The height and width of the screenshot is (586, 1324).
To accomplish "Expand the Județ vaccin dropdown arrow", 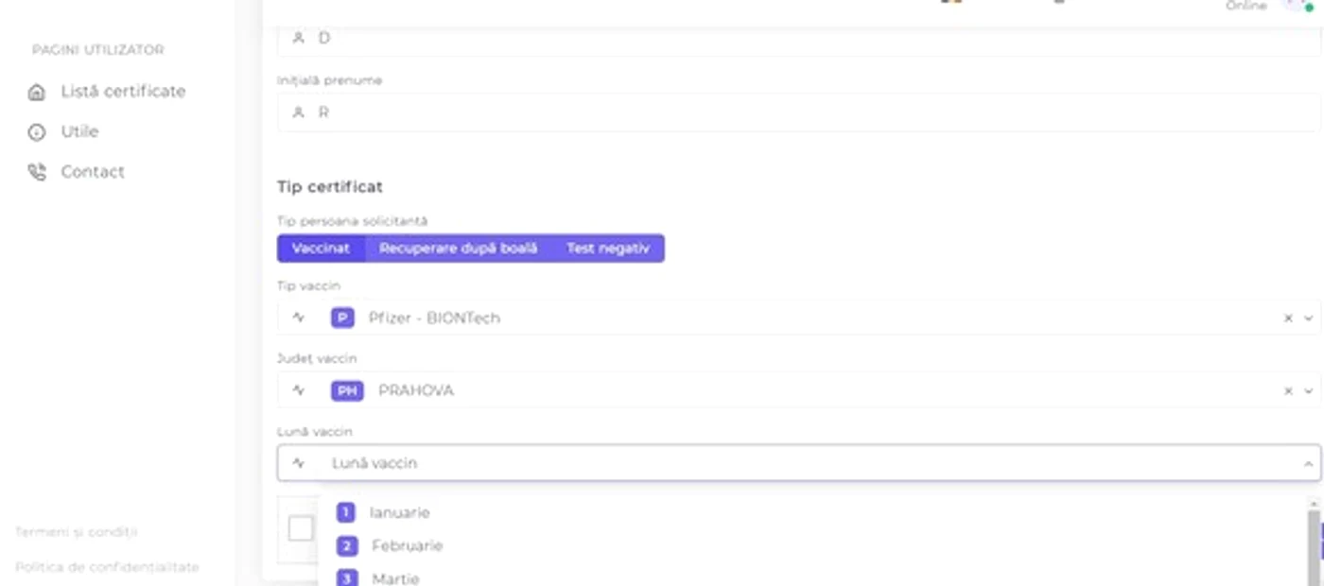I will coord(1309,390).
